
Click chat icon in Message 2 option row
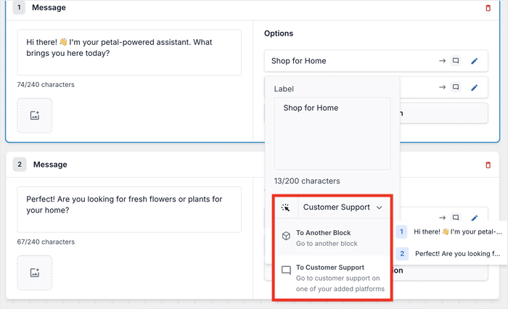coord(456,218)
